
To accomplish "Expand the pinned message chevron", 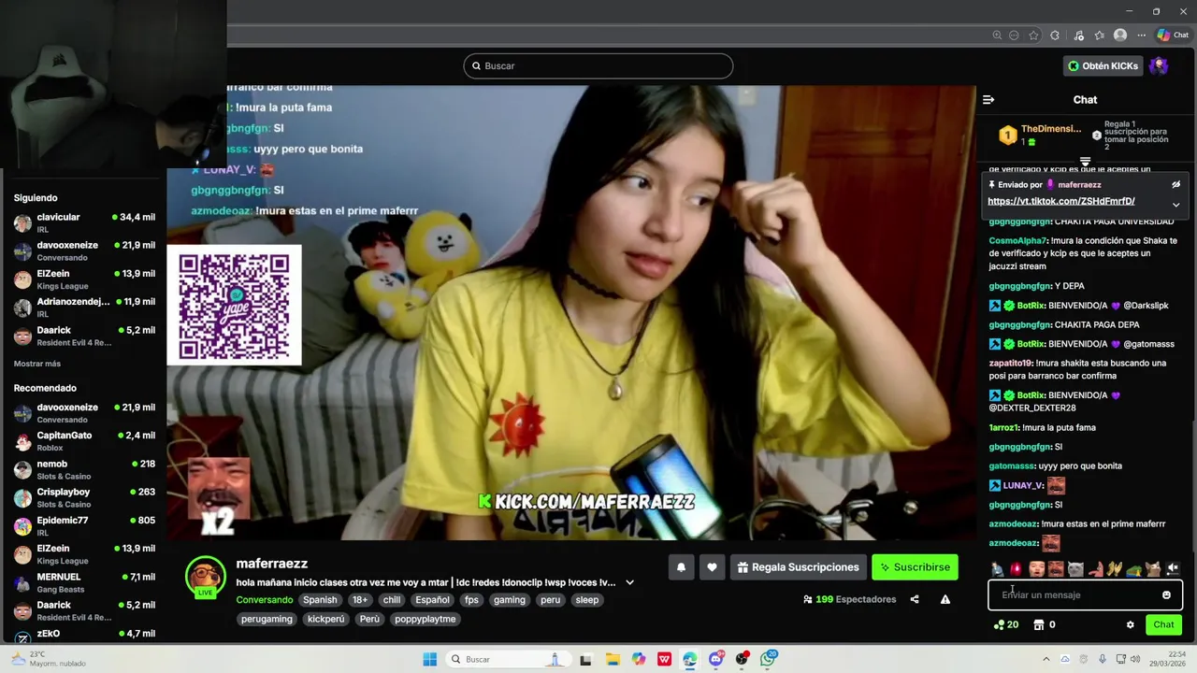I will [1175, 205].
